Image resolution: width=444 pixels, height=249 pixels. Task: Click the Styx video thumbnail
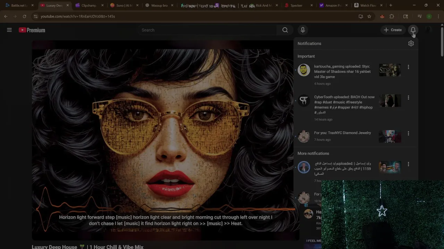[390, 70]
